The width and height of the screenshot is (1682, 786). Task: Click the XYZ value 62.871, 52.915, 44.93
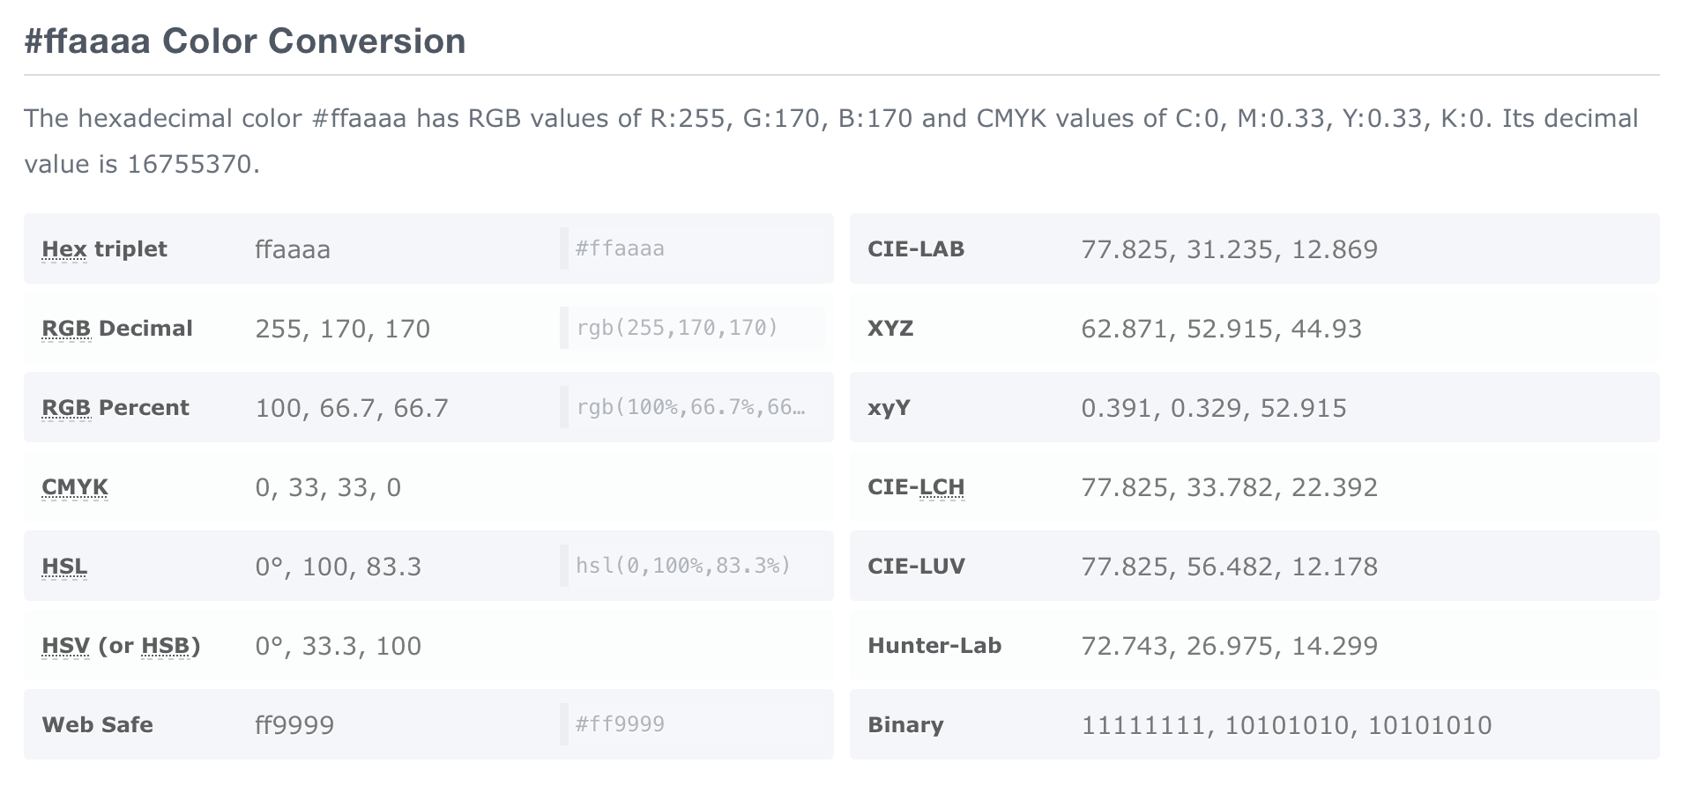pos(1221,329)
